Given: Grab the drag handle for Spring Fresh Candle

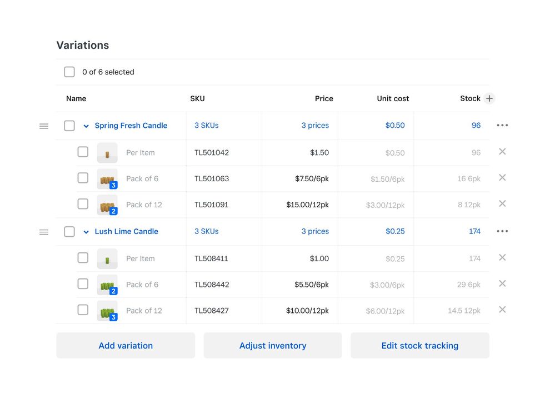Looking at the screenshot, I should [44, 126].
